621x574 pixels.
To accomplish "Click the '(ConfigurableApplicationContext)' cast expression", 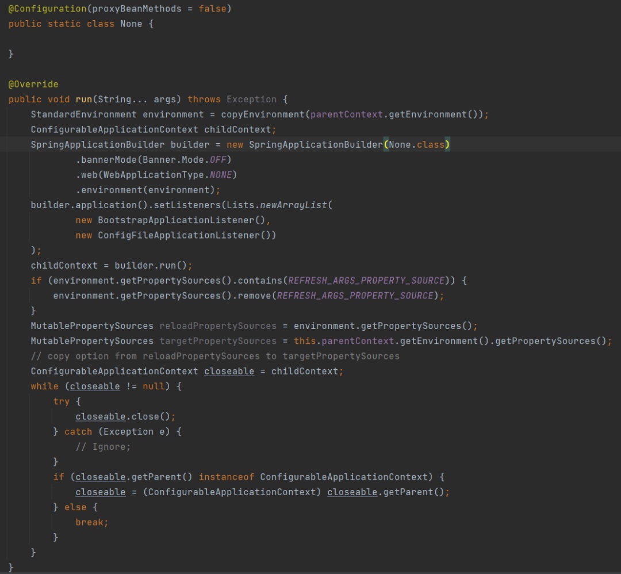I will (x=232, y=492).
